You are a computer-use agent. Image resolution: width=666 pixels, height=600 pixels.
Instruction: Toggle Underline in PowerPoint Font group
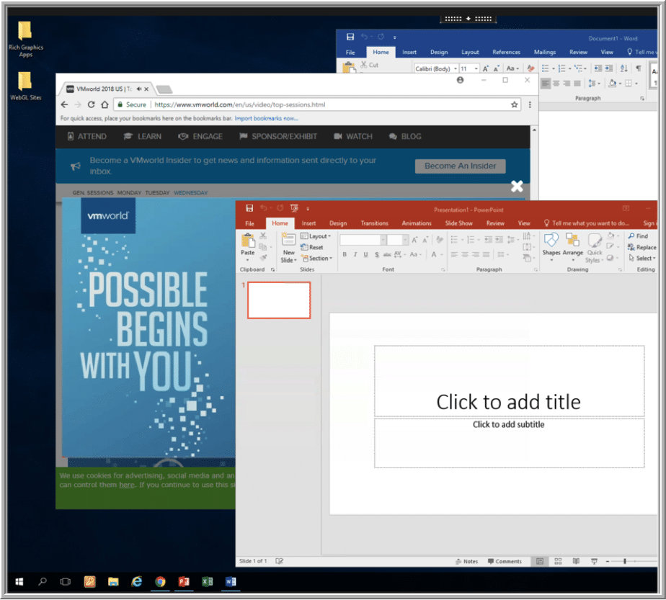pyautogui.click(x=365, y=254)
